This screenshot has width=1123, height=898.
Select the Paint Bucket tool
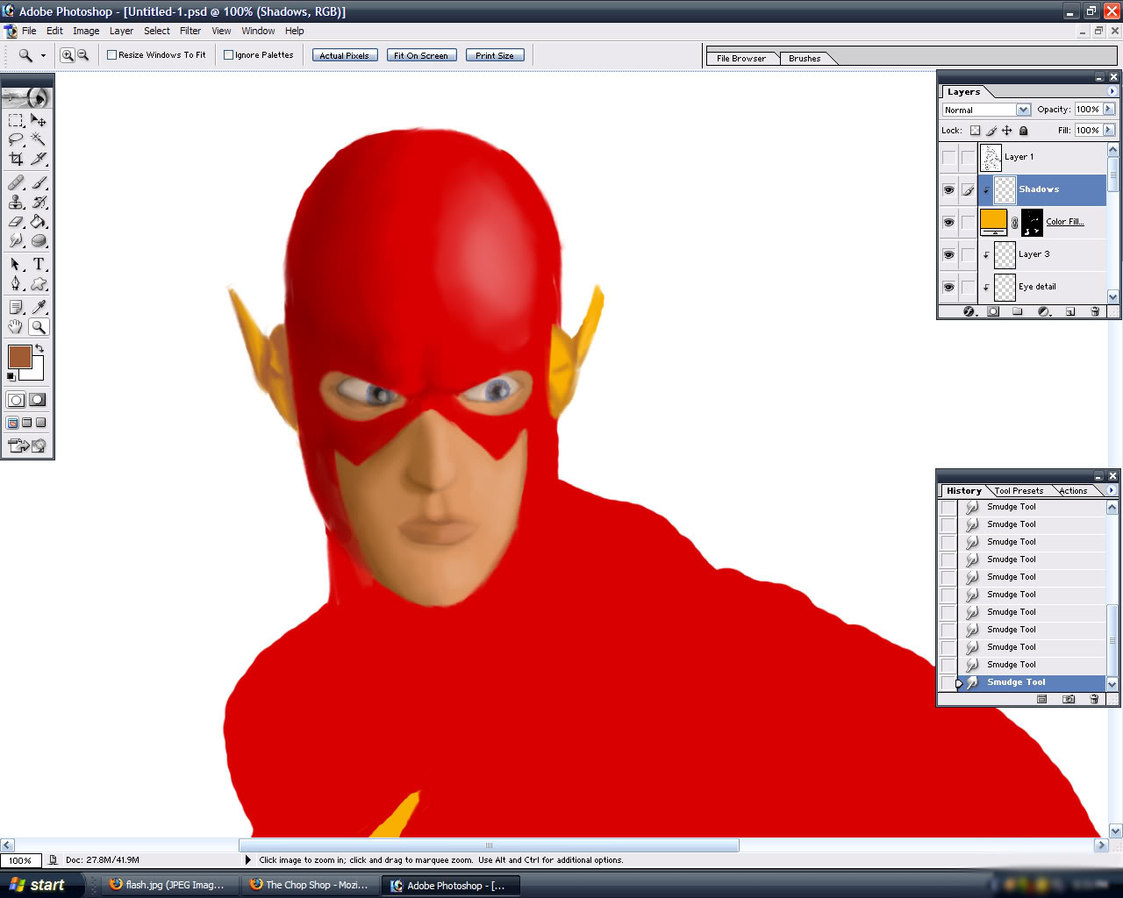coord(39,221)
